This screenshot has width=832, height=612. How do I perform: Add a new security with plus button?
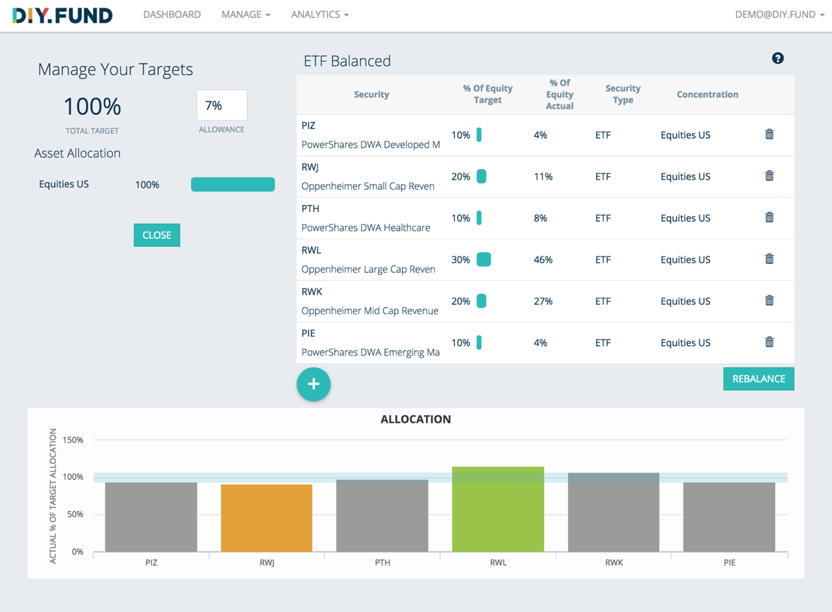click(x=313, y=384)
